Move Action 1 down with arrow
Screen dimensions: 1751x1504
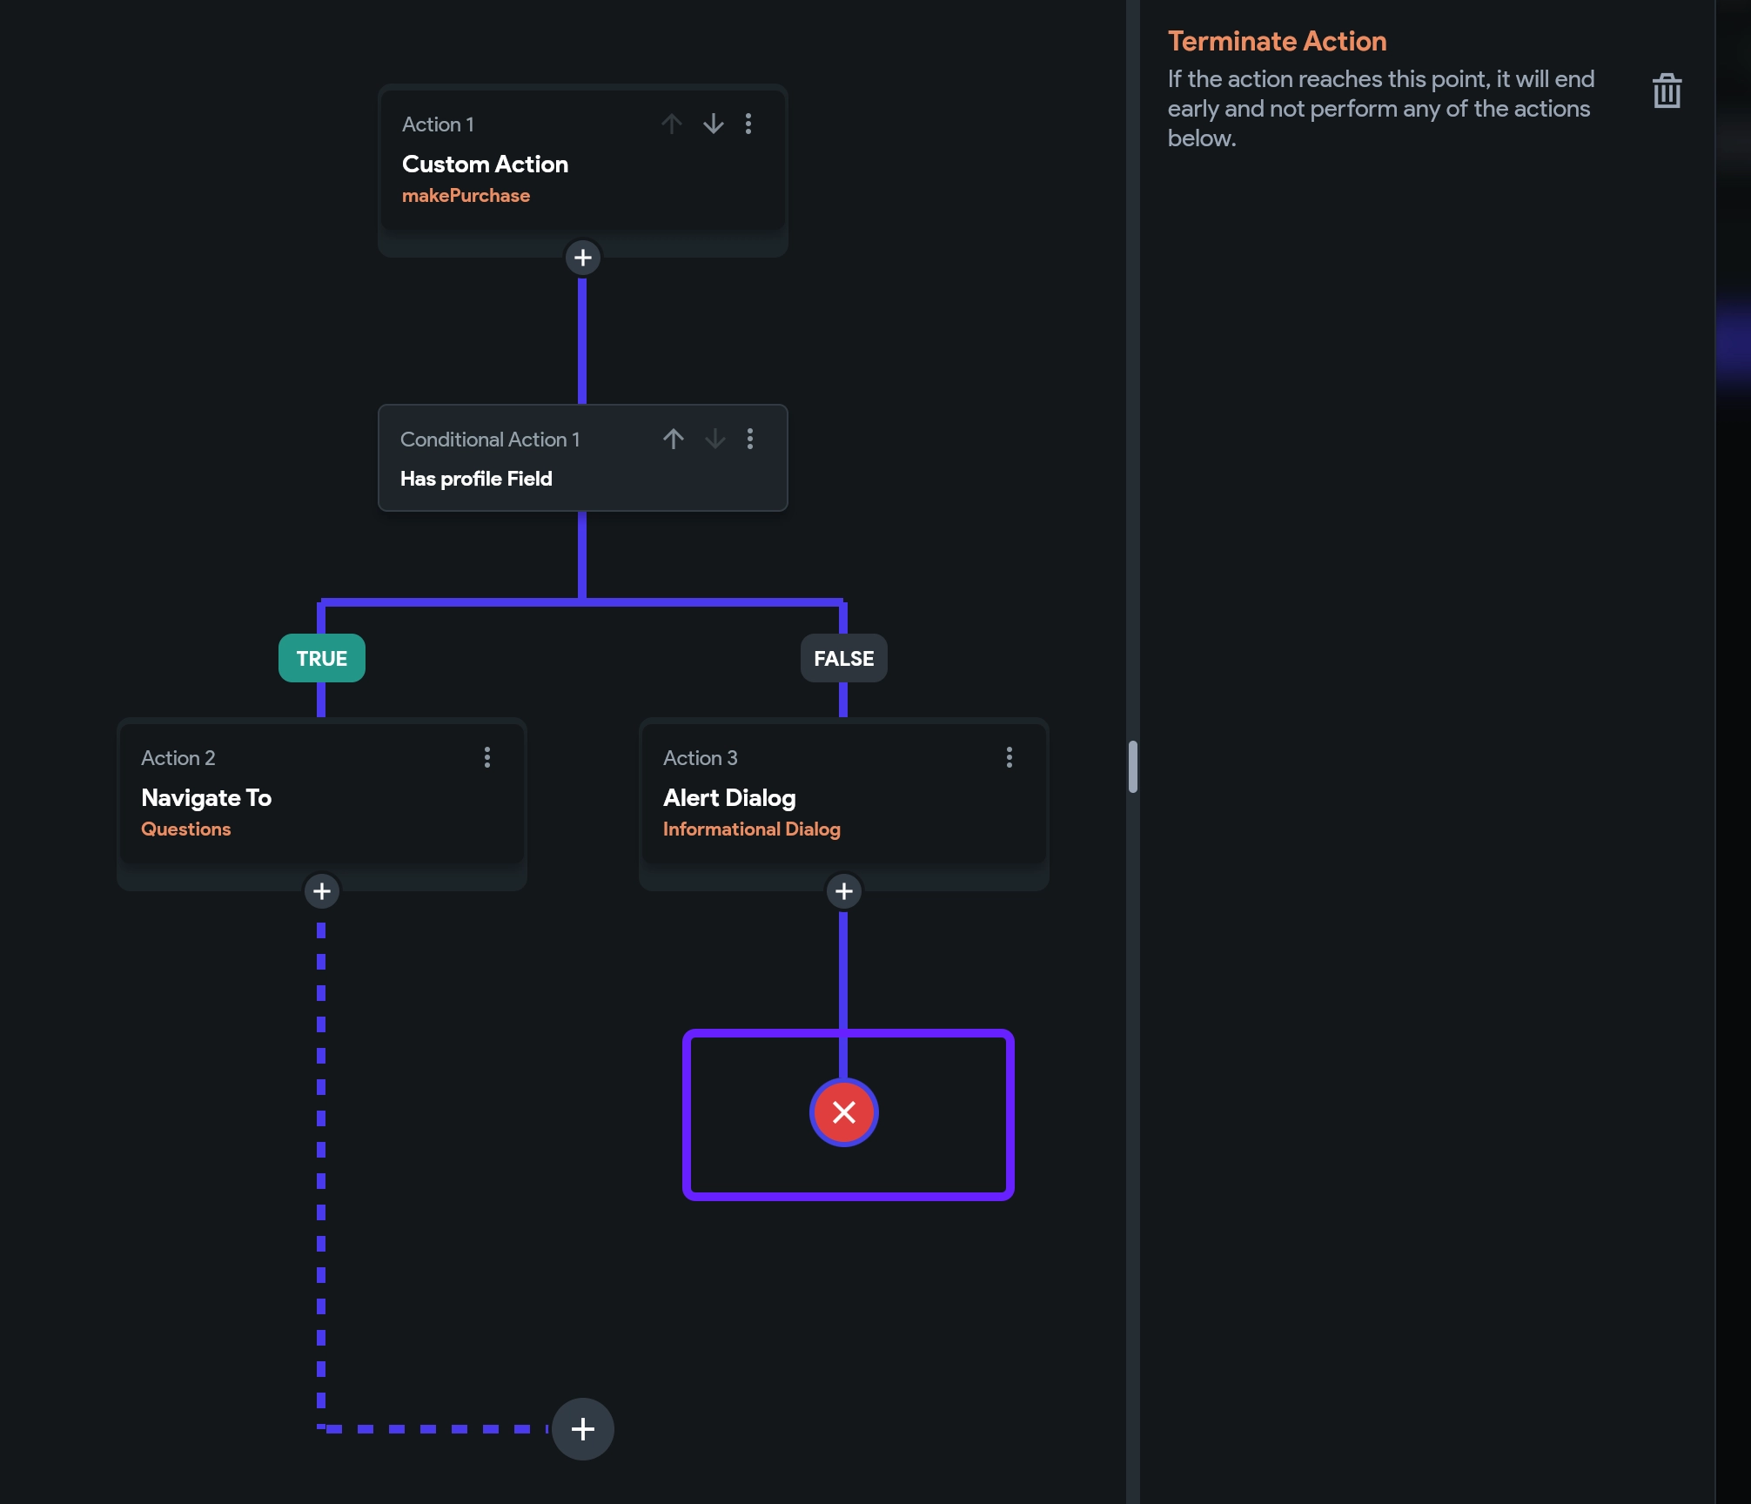pyautogui.click(x=714, y=124)
